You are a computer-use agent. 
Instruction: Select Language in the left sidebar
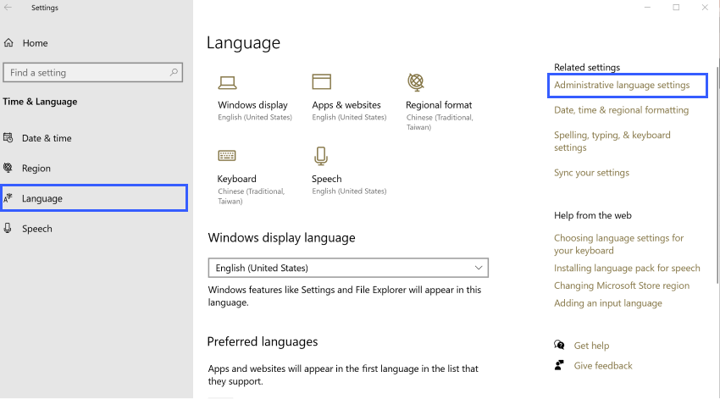(42, 198)
